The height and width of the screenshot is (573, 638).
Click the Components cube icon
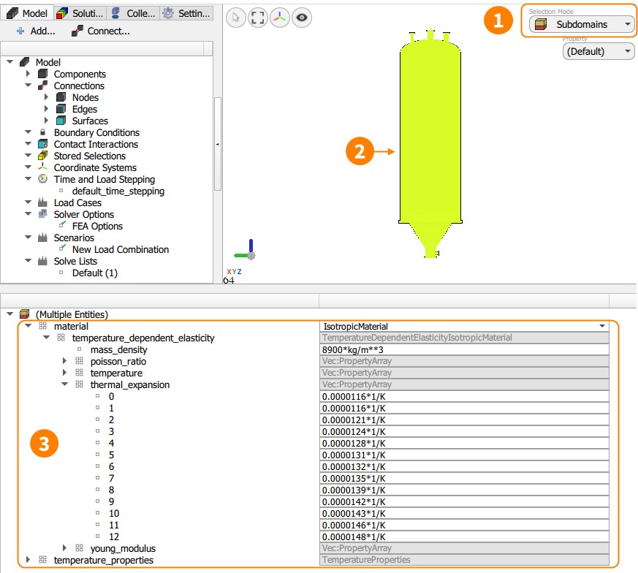[42, 74]
